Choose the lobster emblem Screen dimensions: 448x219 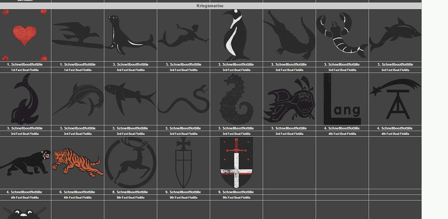[x=342, y=35]
